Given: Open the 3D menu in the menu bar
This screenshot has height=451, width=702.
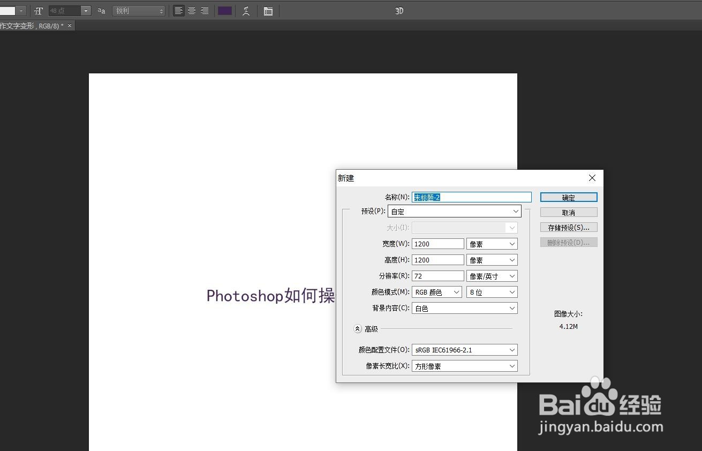Looking at the screenshot, I should coord(398,10).
